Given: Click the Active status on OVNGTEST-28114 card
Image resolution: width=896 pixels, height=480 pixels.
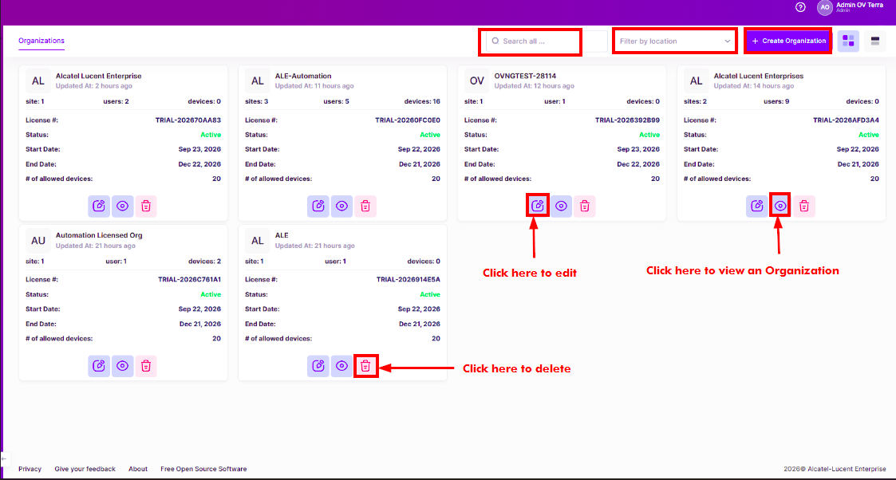Looking at the screenshot, I should point(649,135).
